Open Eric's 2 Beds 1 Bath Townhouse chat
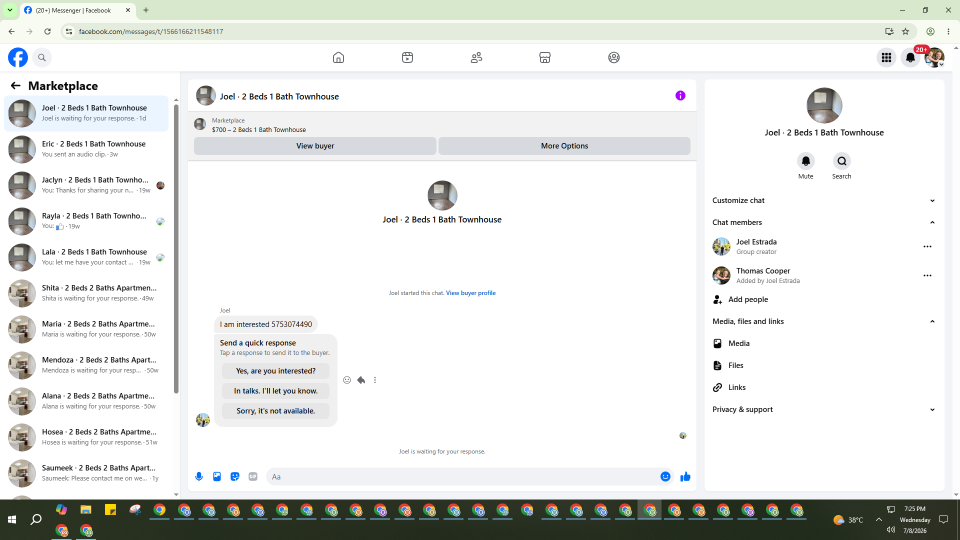Image resolution: width=960 pixels, height=540 pixels. tap(86, 149)
